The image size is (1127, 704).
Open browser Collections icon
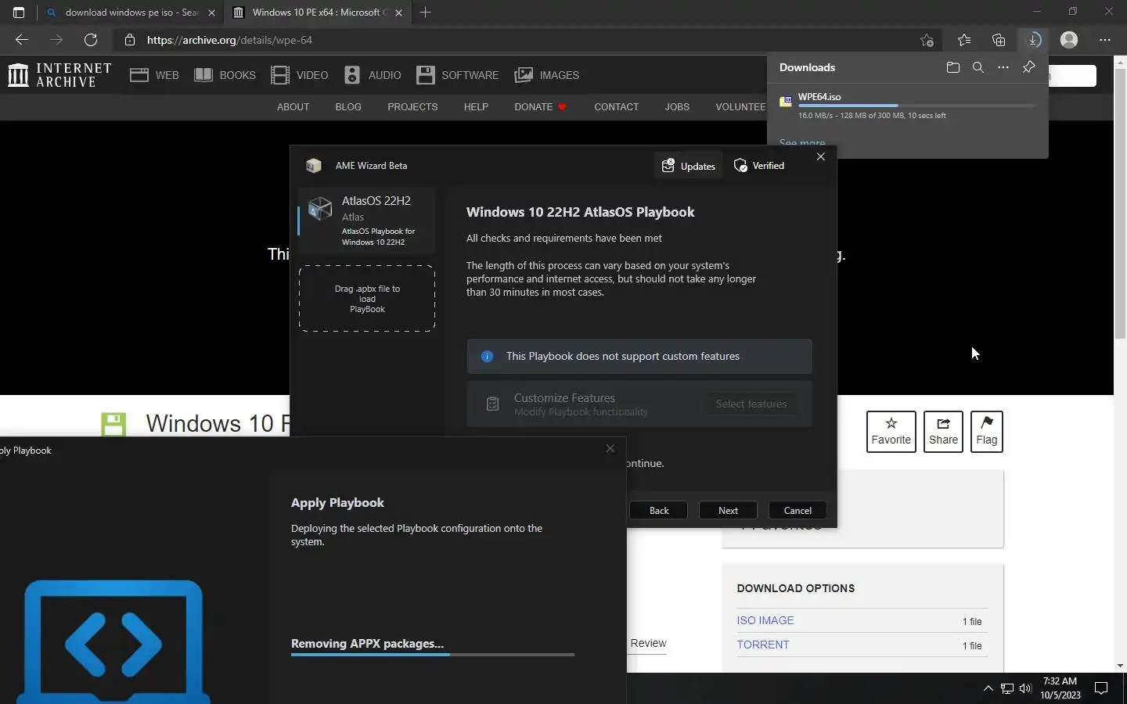pos(999,40)
